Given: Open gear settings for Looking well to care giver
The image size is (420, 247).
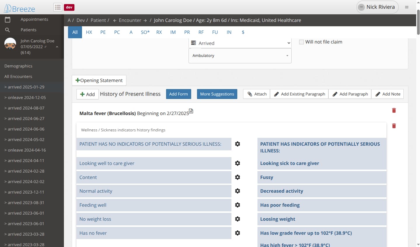Looking at the screenshot, I should pyautogui.click(x=238, y=163).
